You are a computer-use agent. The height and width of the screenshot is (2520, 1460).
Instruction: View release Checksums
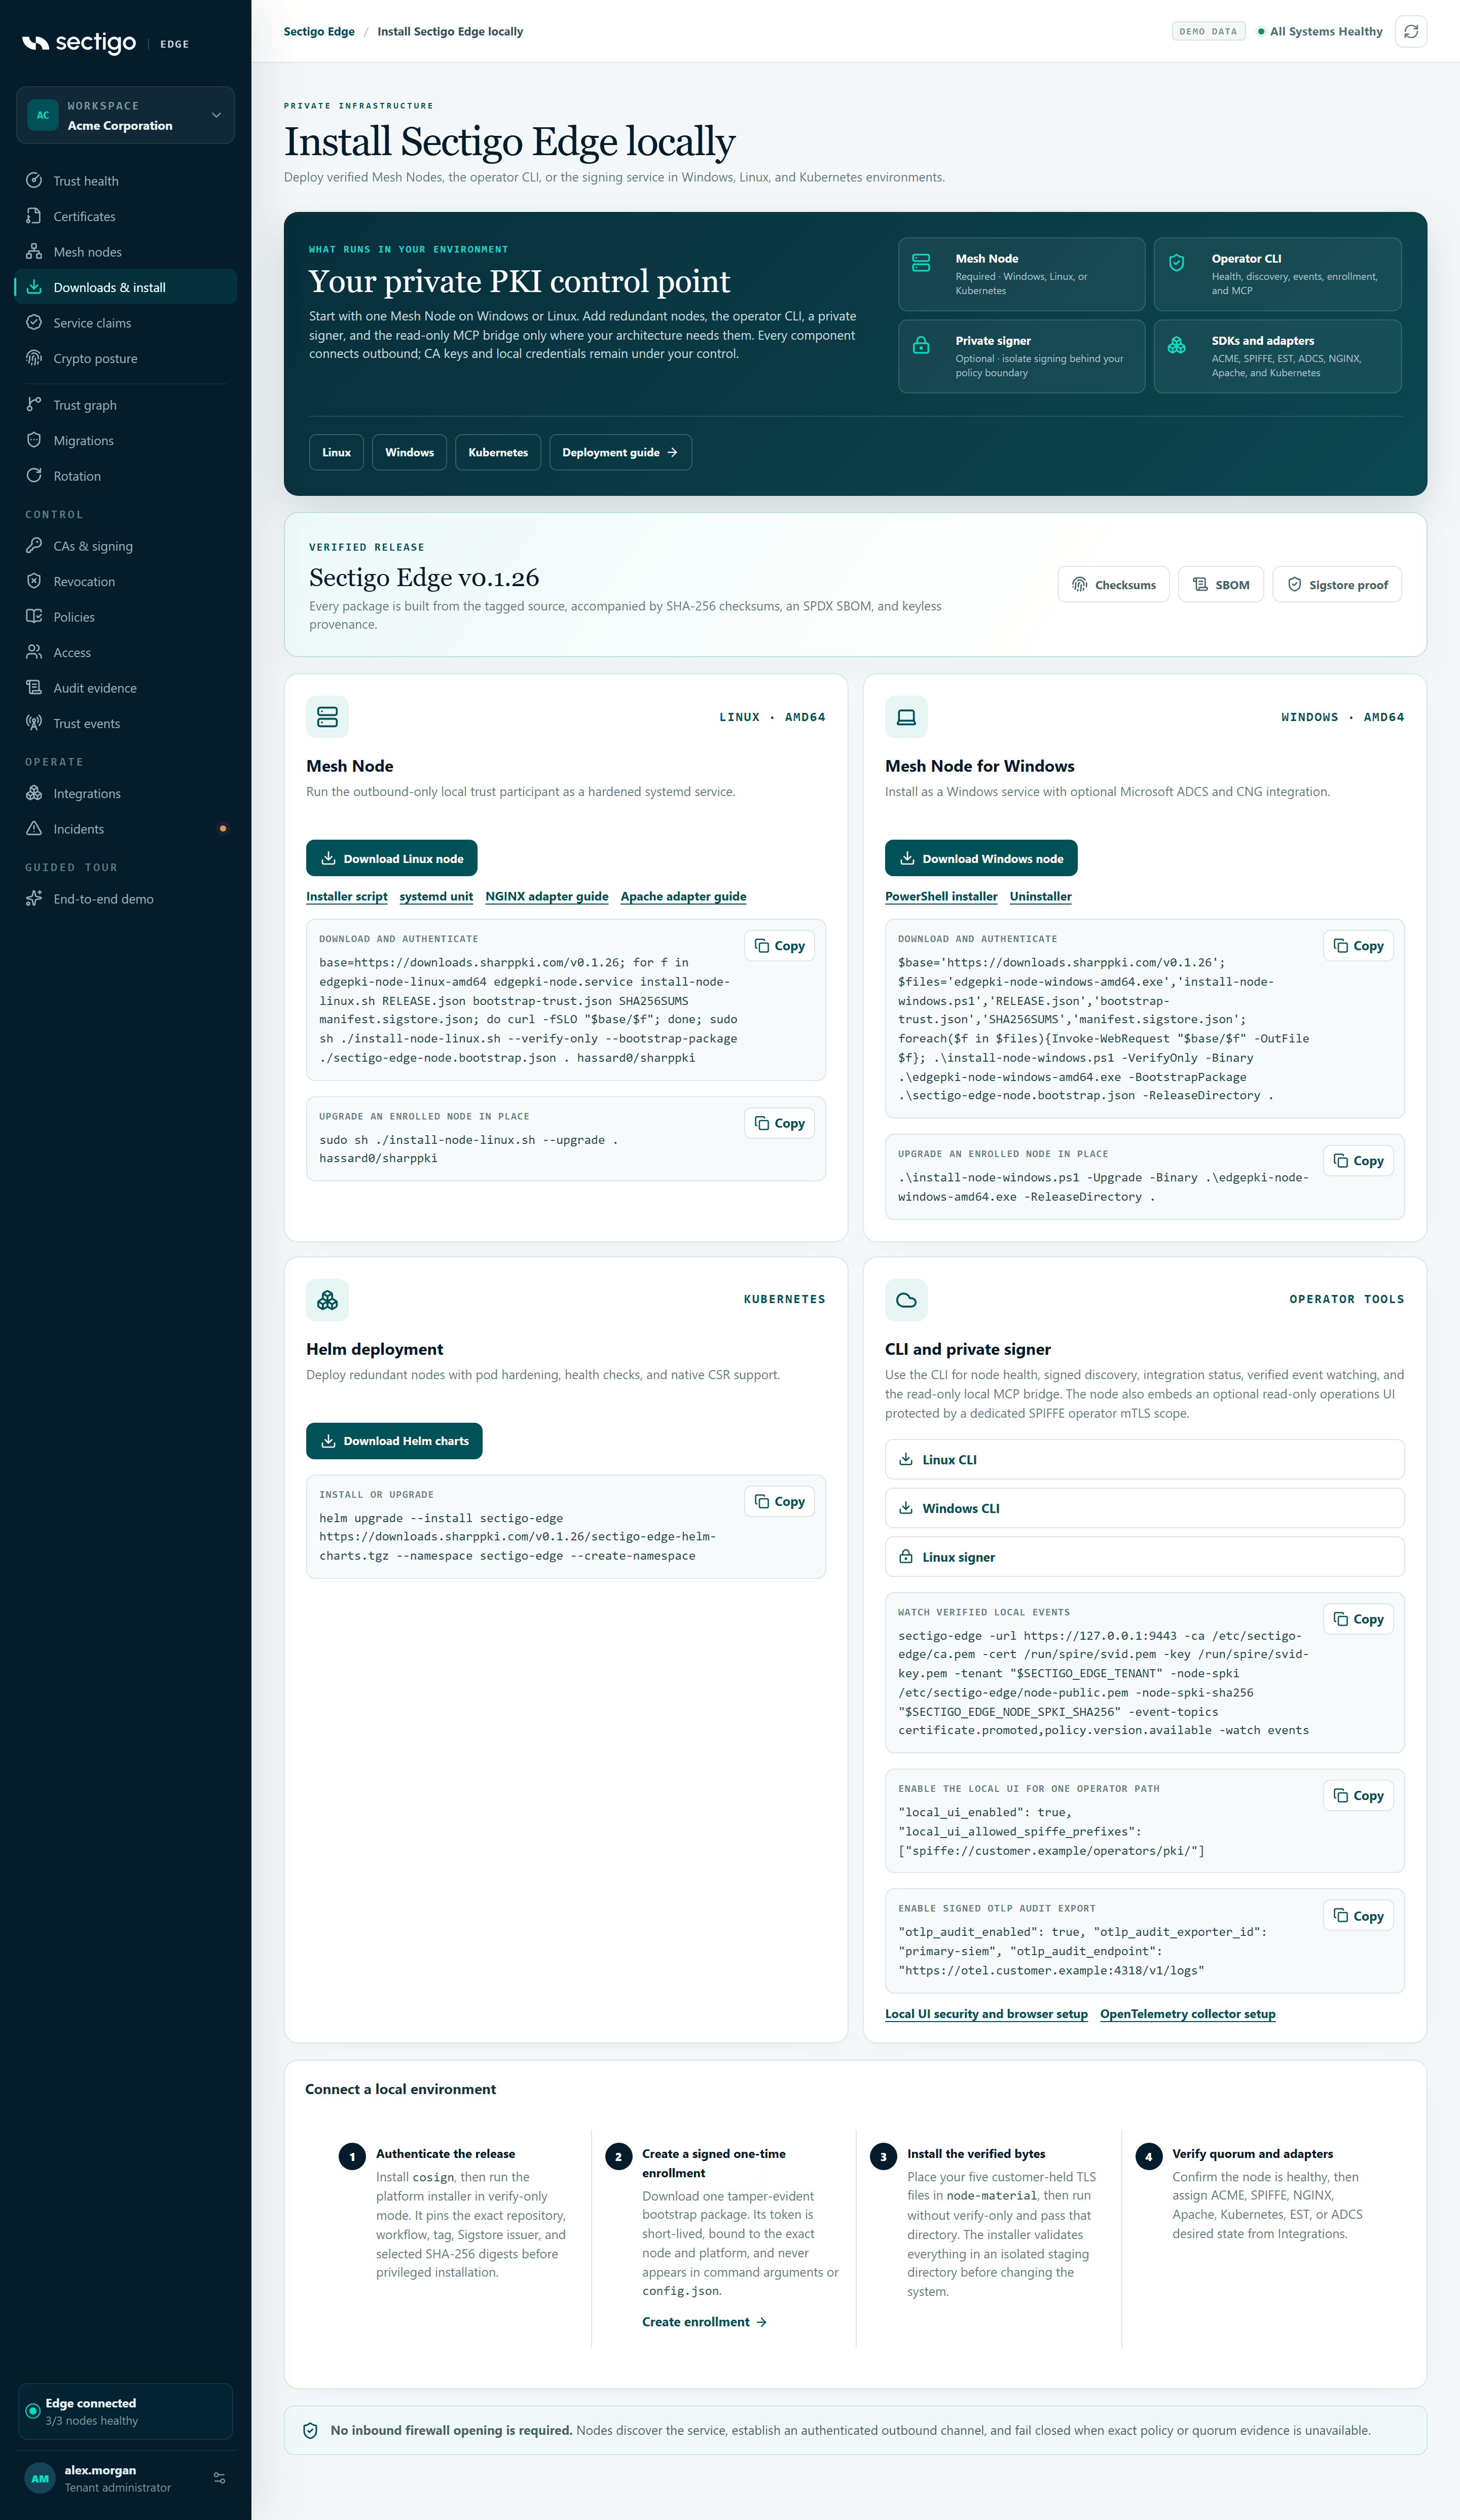(1113, 585)
